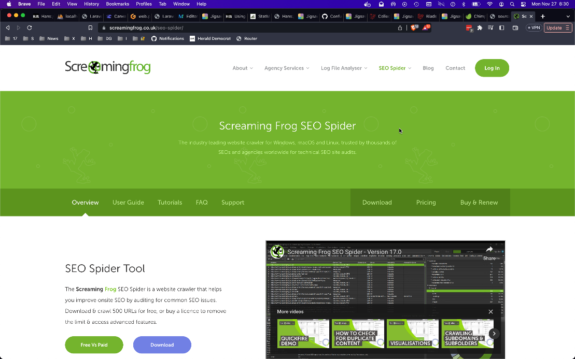575x359 pixels.
Task: Open the Visualisations video thumbnail
Action: (413, 334)
